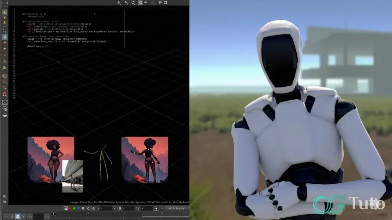Viewport: 392px width, 220px height.
Task: Toggle the green status dot in bottom bar
Action: 74,208
